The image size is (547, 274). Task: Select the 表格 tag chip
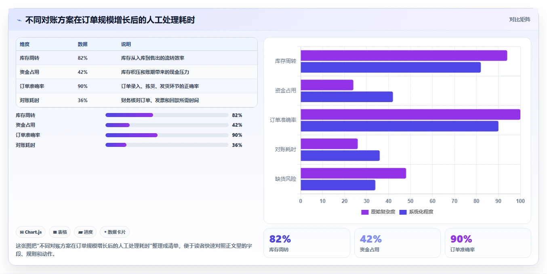pyautogui.click(x=60, y=232)
